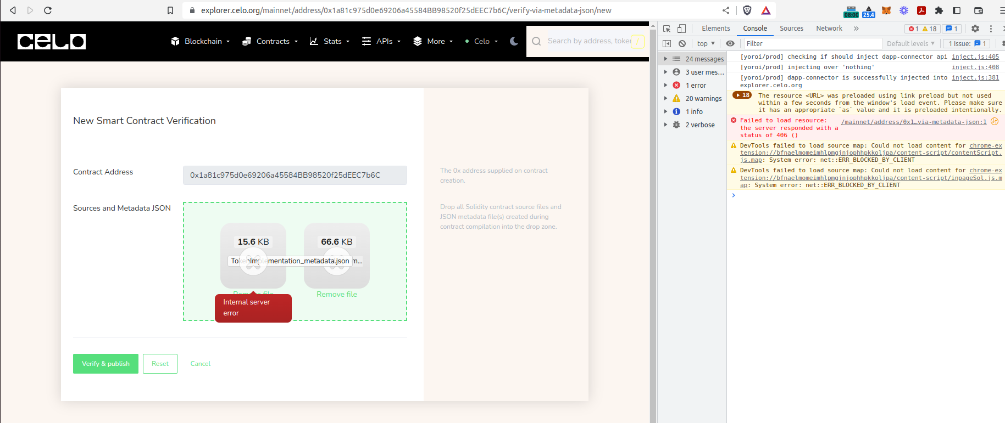
Task: Bookmark this page via the bookmark icon
Action: point(170,10)
